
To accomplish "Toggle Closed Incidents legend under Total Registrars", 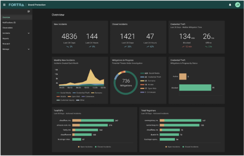I will tap(190, 147).
